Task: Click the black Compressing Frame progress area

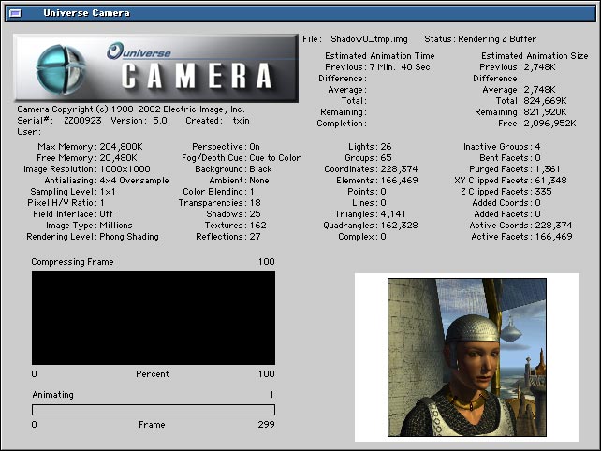Action: point(154,318)
